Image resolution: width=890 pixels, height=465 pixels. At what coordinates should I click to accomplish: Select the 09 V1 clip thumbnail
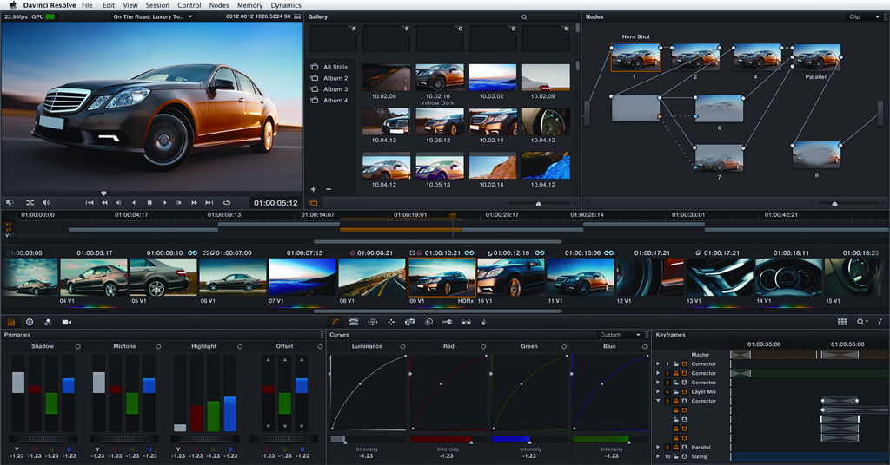pos(442,278)
